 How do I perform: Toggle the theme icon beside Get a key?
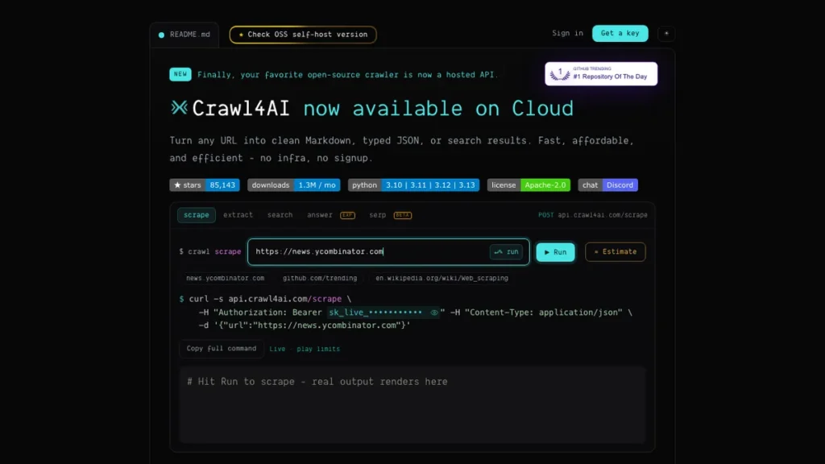tap(666, 34)
